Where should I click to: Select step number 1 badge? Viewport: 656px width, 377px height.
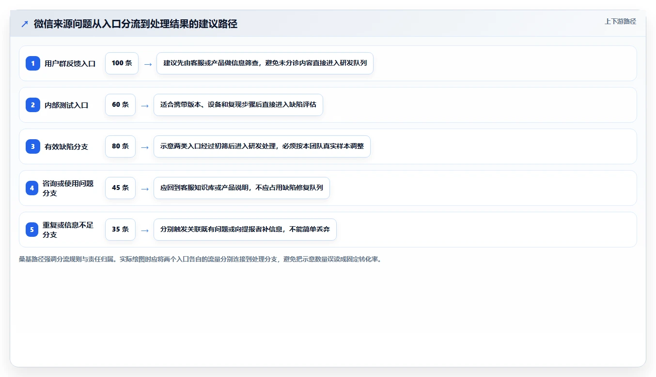pyautogui.click(x=33, y=63)
